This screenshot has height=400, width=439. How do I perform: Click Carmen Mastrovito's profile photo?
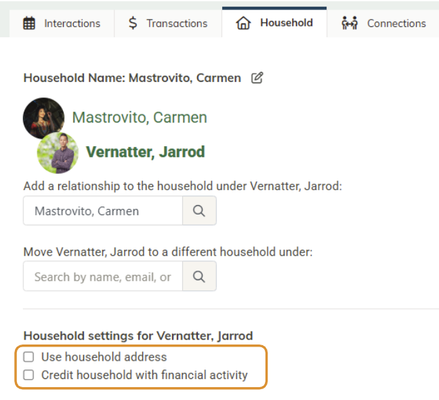click(43, 118)
